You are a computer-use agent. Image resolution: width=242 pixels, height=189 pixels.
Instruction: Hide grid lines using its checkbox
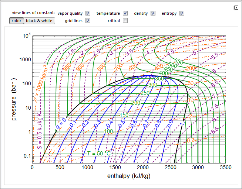tap(88, 21)
